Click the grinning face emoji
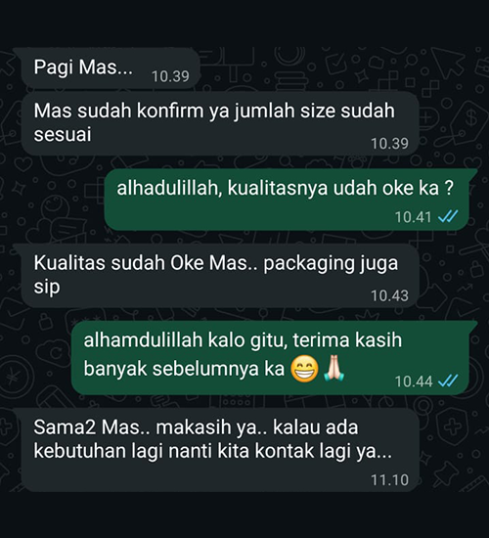 point(304,370)
